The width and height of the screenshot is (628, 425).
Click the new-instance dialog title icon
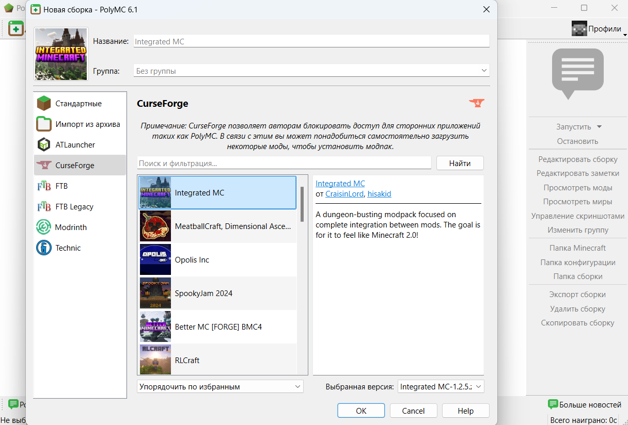35,9
